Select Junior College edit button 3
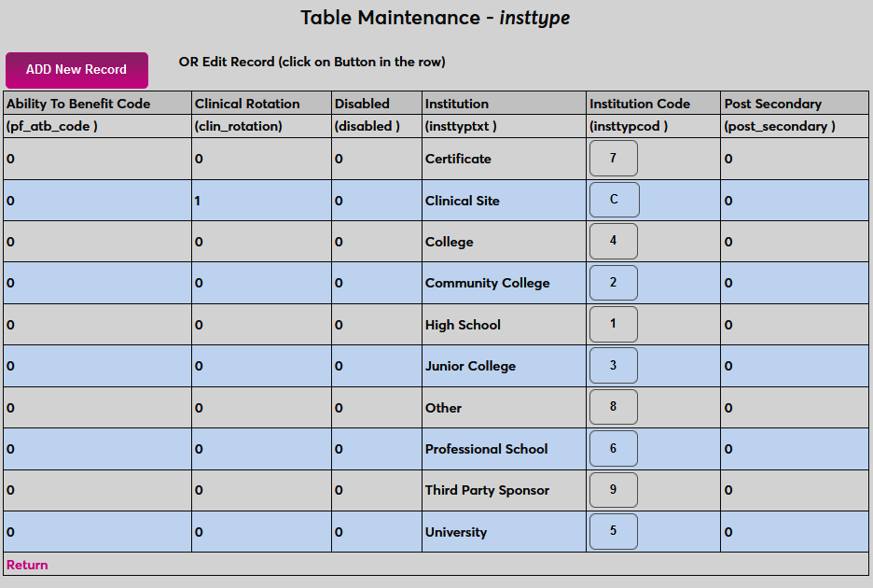This screenshot has height=588, width=873. (x=613, y=366)
